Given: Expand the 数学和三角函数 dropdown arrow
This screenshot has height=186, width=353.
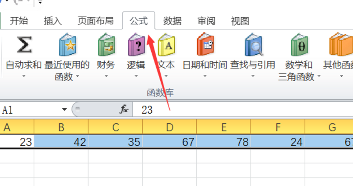Looking at the screenshot, I should point(319,76).
